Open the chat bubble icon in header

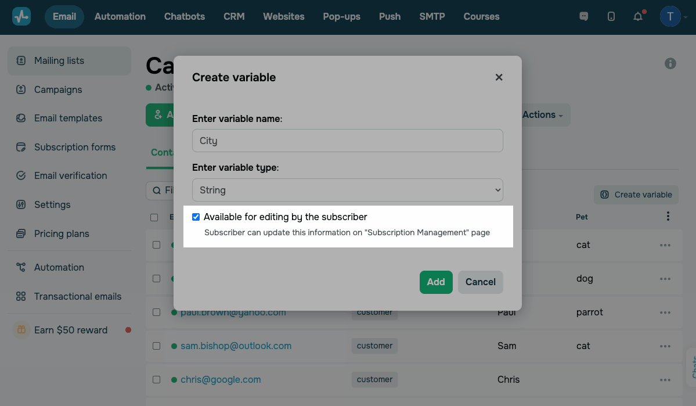pos(584,17)
